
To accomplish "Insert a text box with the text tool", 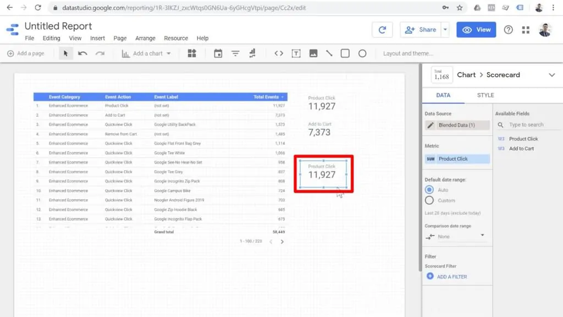I will click(x=297, y=53).
